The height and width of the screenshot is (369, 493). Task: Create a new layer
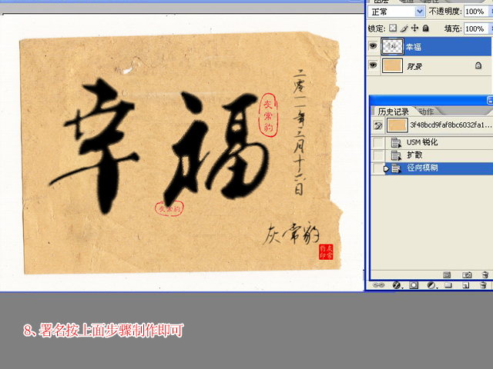pos(465,284)
